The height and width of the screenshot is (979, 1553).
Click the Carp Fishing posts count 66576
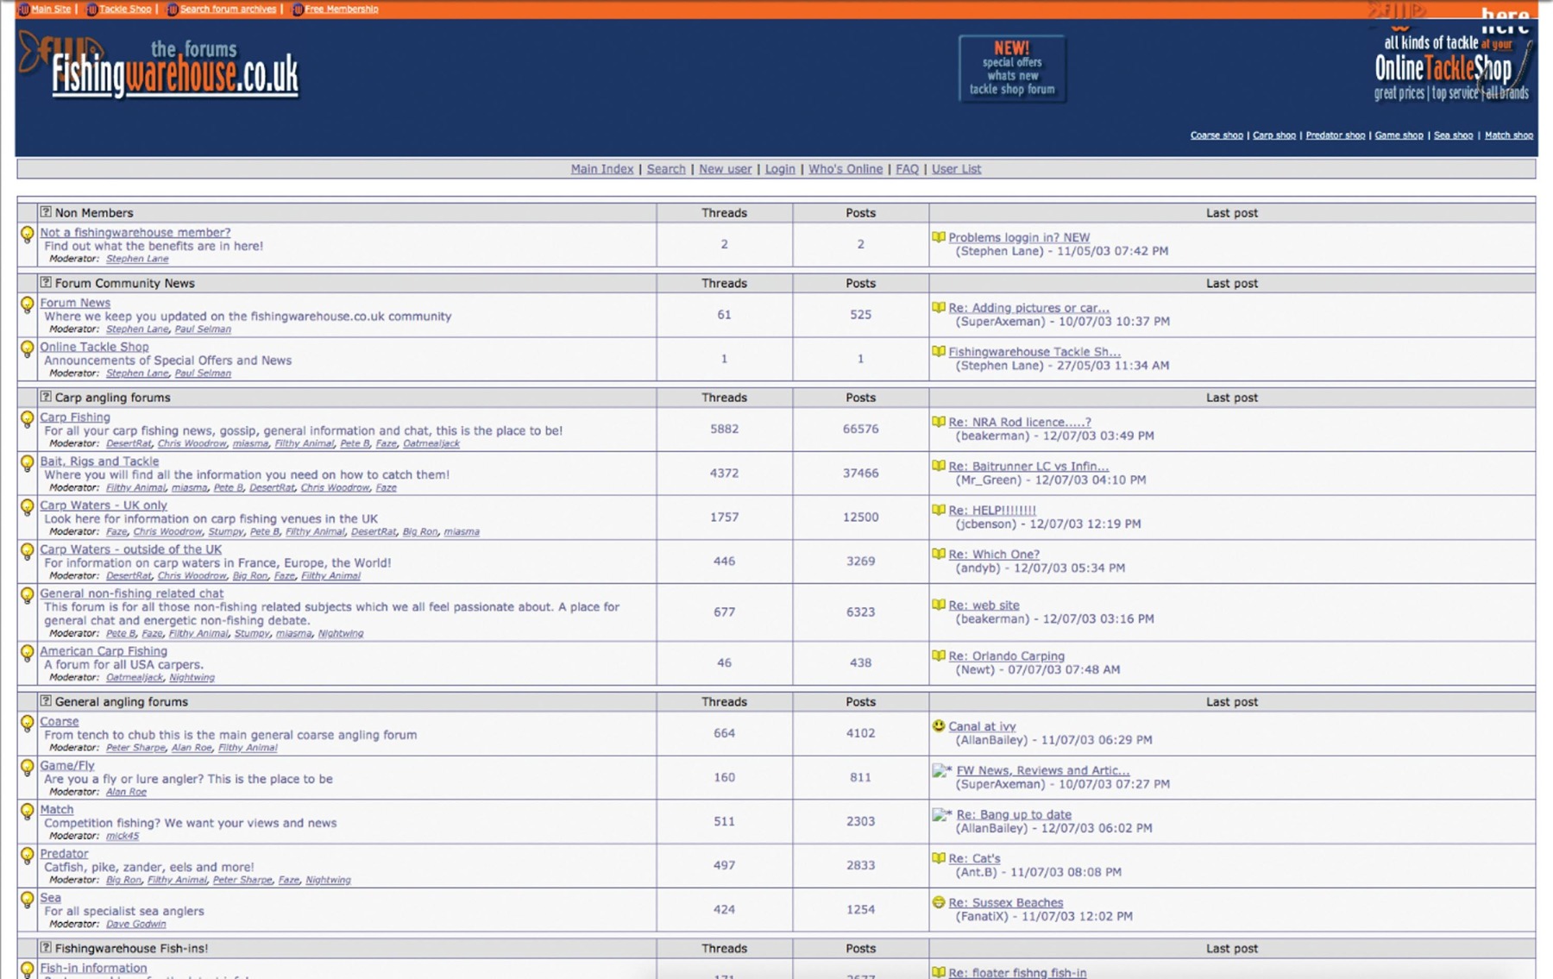pos(860,429)
